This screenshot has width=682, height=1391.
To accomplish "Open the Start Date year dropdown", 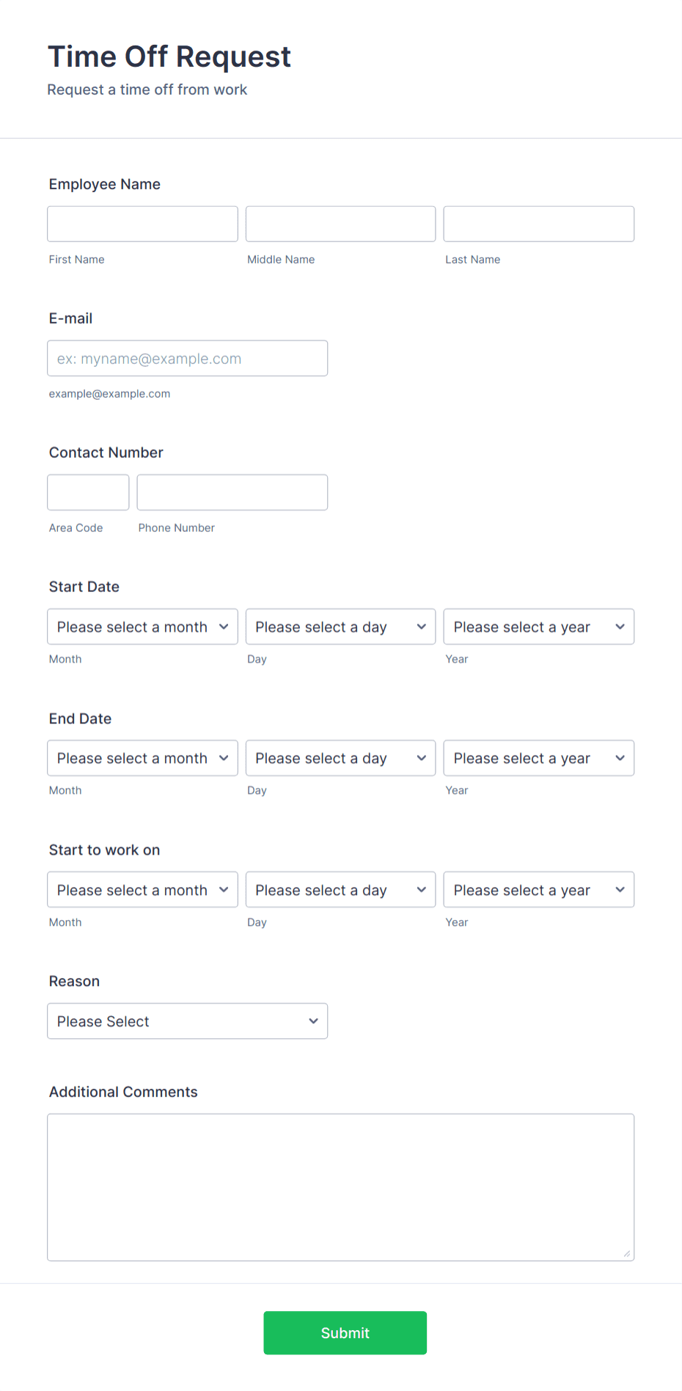I will click(x=538, y=627).
